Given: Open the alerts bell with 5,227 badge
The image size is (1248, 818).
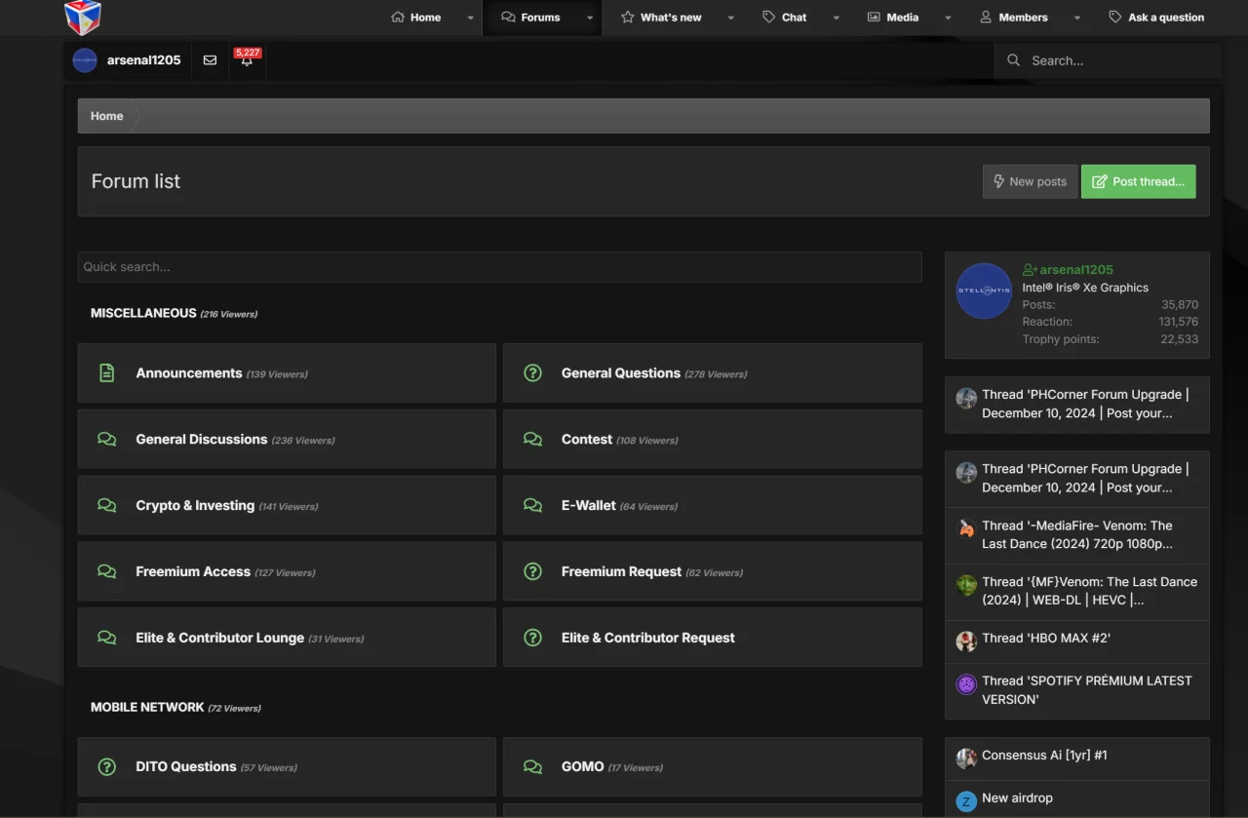Looking at the screenshot, I should pos(247,60).
